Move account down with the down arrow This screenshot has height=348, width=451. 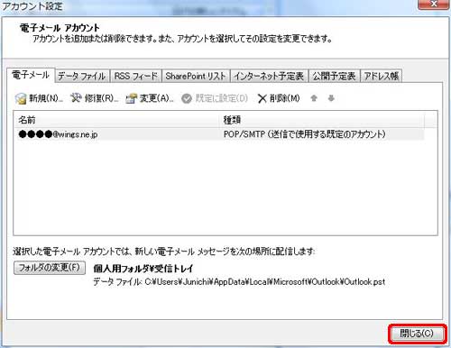[x=331, y=98]
